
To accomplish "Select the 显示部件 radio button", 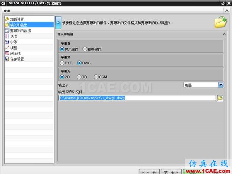I will pos(62,49).
